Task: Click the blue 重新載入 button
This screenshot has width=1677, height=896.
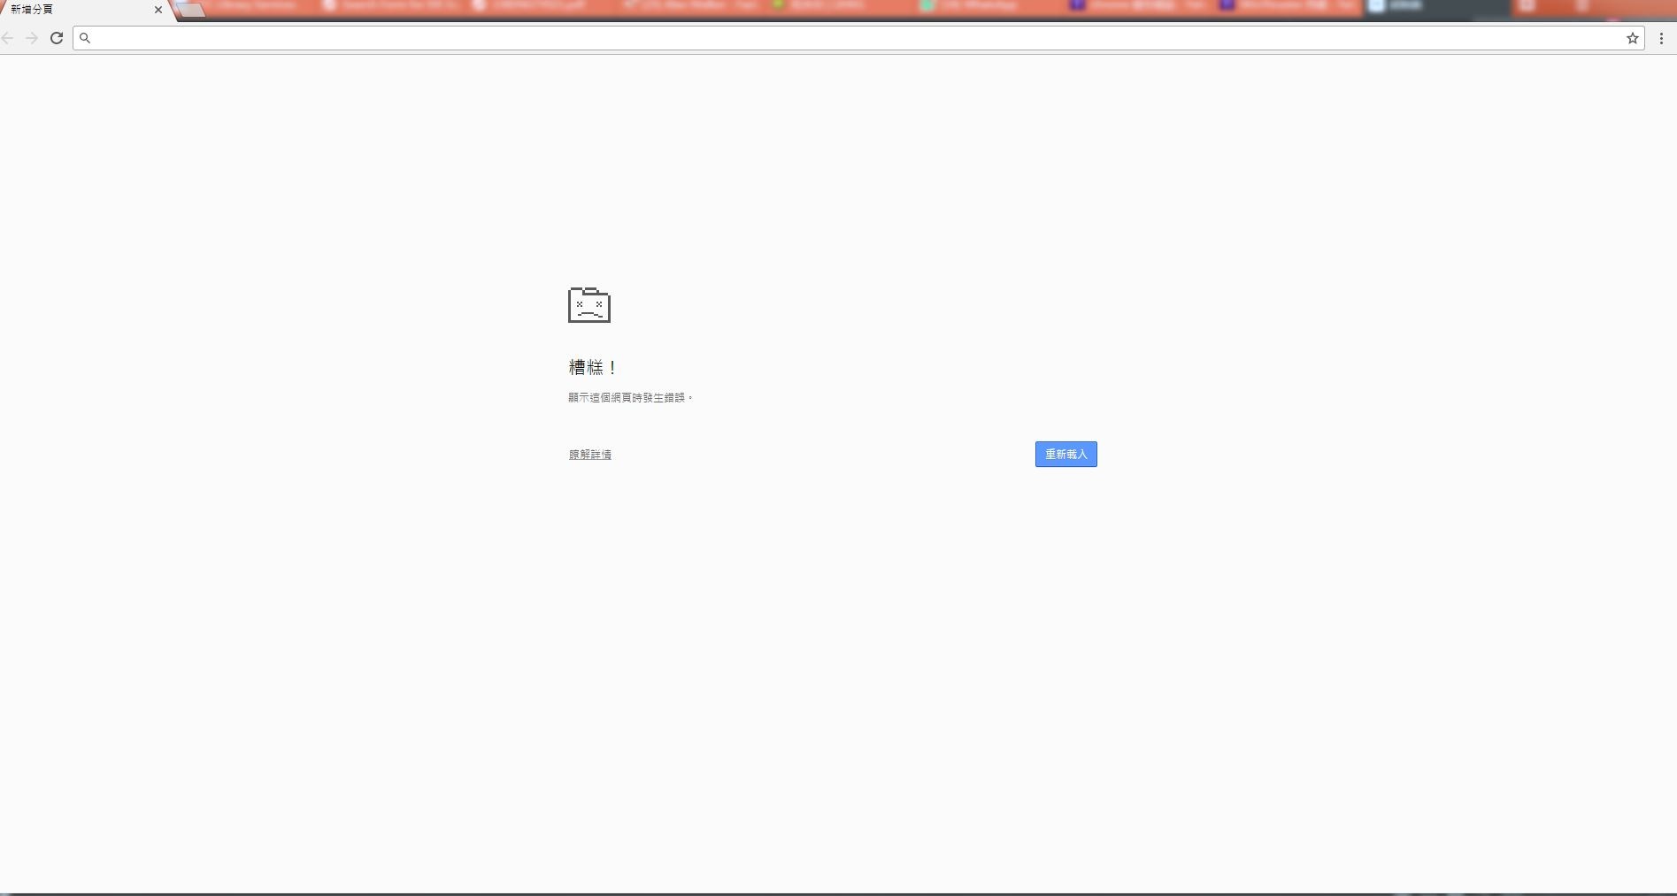Action: click(x=1065, y=454)
